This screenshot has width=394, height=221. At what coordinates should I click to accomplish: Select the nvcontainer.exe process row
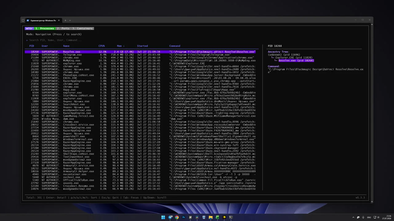pos(140,174)
